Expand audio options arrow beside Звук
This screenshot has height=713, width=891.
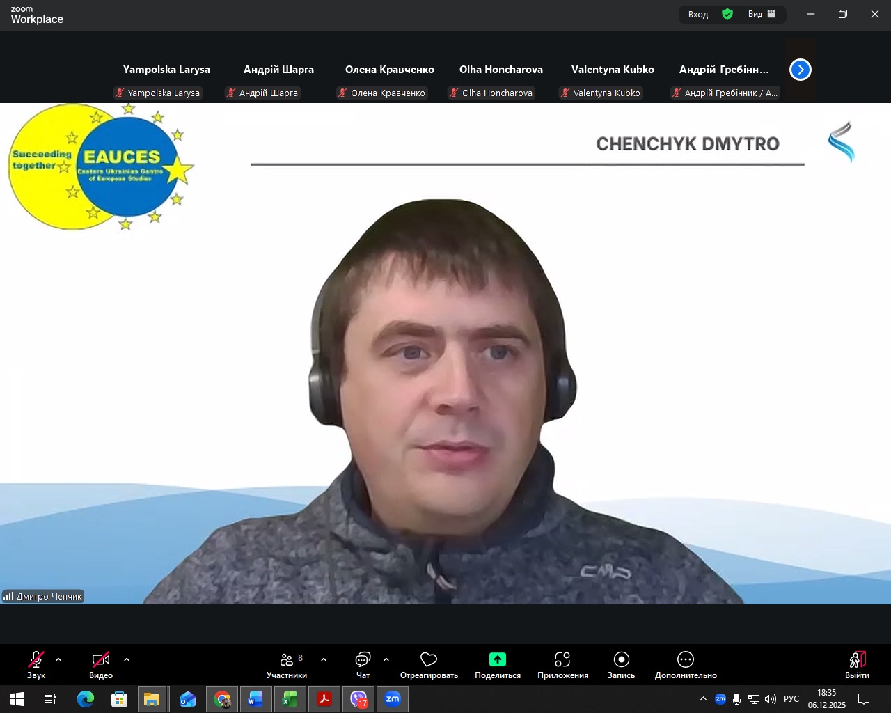(x=58, y=659)
